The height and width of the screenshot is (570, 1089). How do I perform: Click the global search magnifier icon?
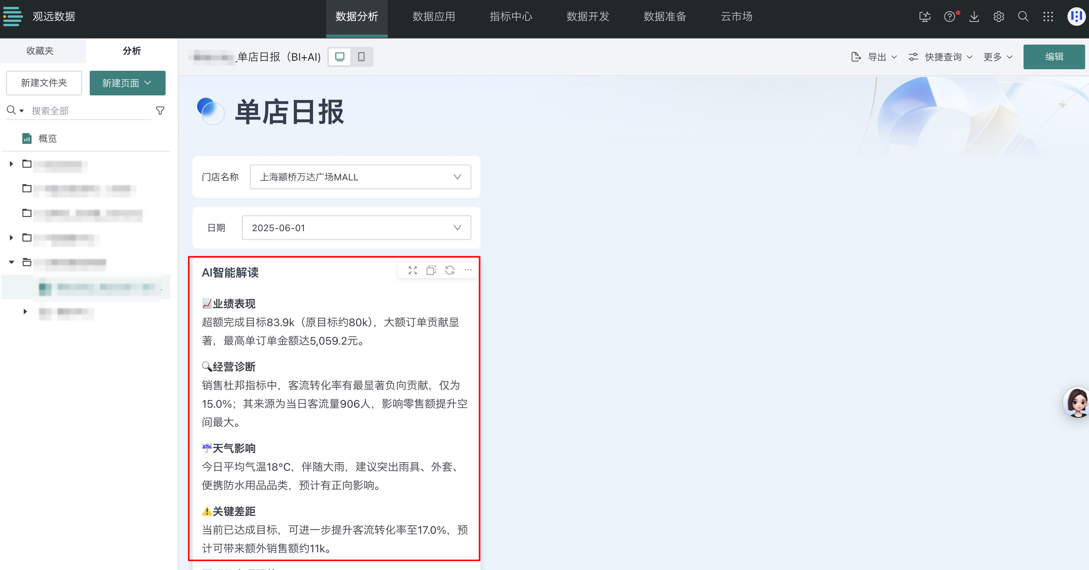[x=1023, y=17]
